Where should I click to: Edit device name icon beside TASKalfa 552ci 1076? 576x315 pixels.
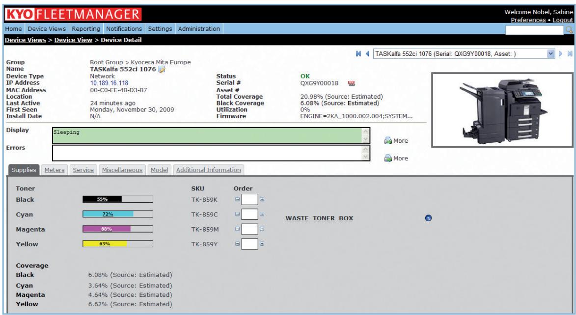click(162, 69)
